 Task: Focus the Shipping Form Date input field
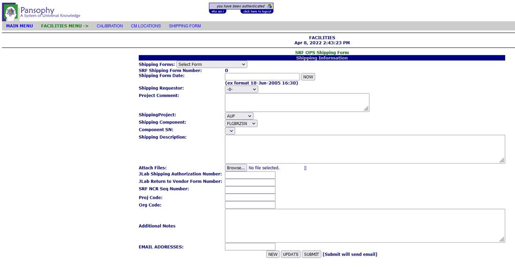pyautogui.click(x=262, y=77)
